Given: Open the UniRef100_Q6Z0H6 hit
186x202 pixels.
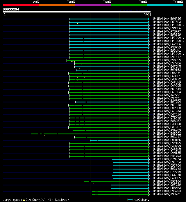Looking at the screenshot, I should coord(167,44).
